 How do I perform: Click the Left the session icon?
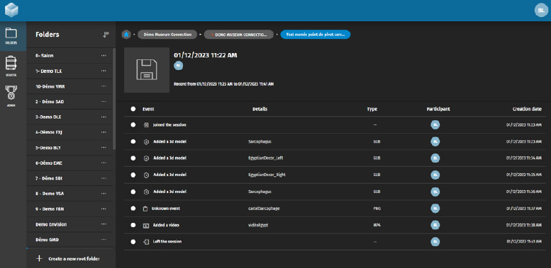(146, 242)
